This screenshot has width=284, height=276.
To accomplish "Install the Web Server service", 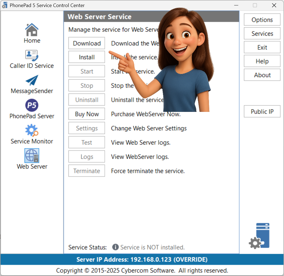I will coord(87,57).
